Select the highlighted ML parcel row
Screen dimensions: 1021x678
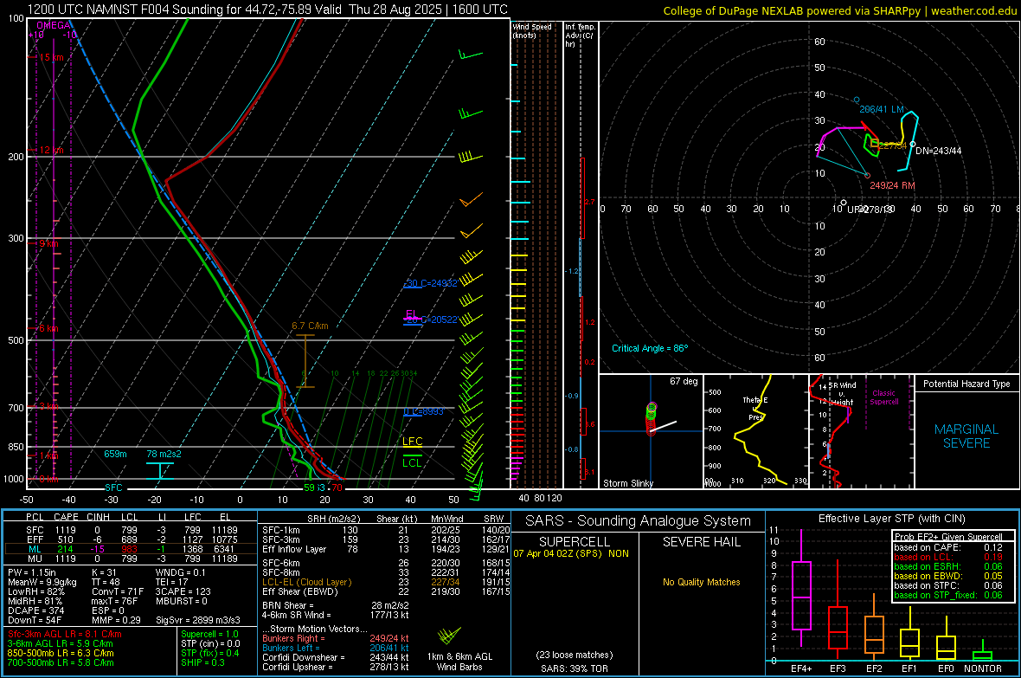tap(131, 550)
